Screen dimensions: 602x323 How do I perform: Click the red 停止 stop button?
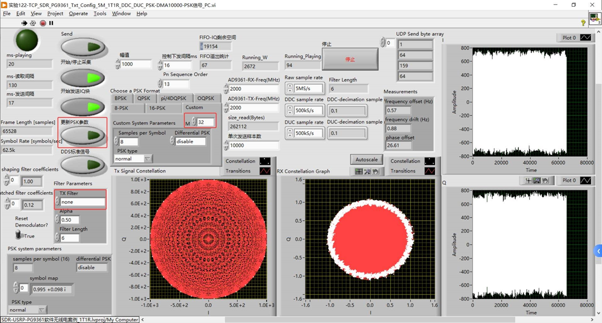[350, 59]
